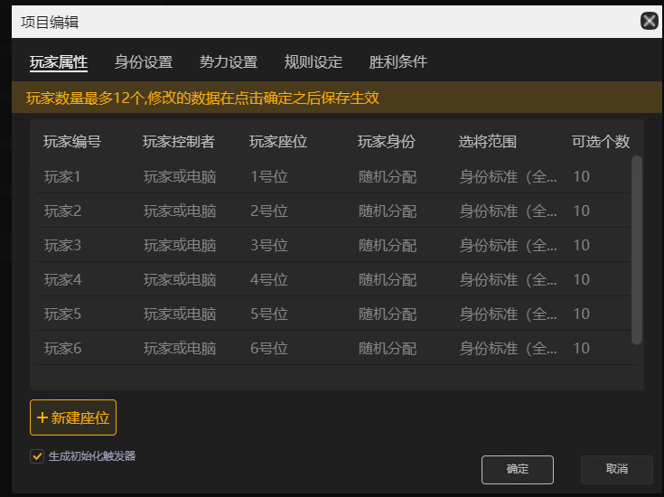This screenshot has width=664, height=497.
Task: Open 玩家或电脑 controller for 玩家4
Action: click(180, 279)
